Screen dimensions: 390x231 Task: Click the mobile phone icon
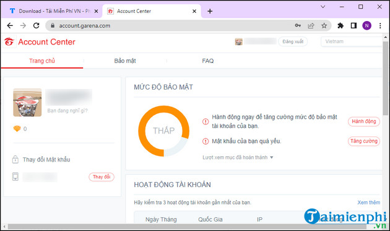pyautogui.click(x=15, y=177)
